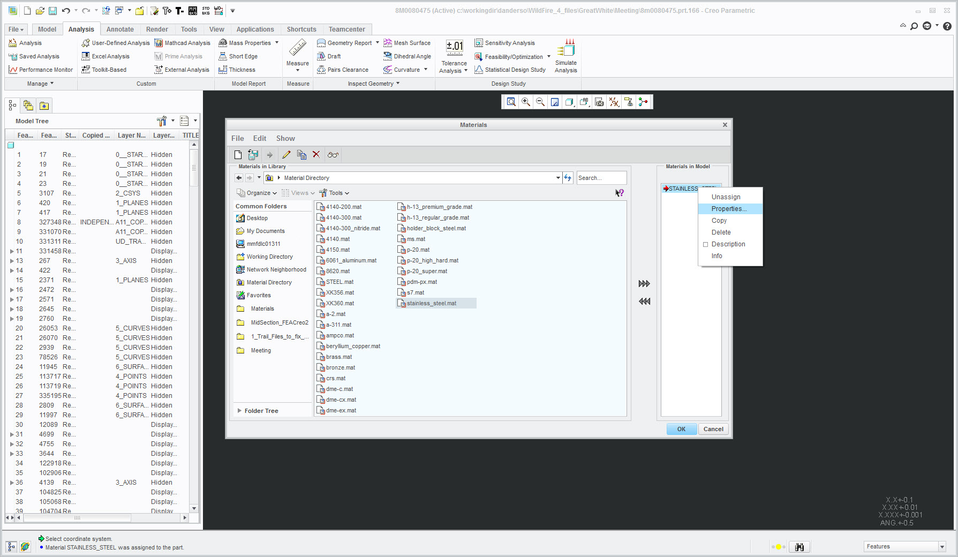The image size is (958, 557).
Task: Open the Manage group dropdown
Action: [41, 84]
